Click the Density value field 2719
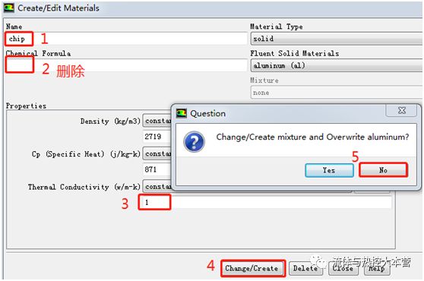 click(157, 137)
